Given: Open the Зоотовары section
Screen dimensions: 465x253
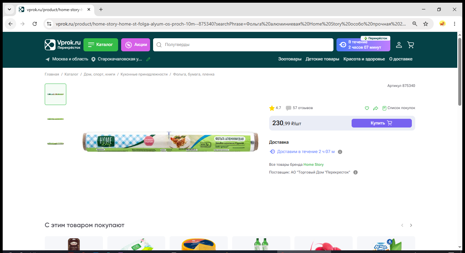Looking at the screenshot, I should pyautogui.click(x=290, y=59).
